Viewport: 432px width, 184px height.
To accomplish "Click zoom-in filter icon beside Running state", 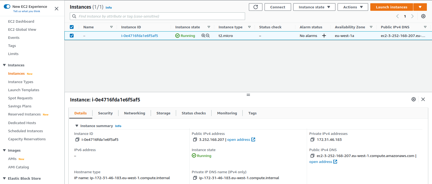I will point(203,36).
